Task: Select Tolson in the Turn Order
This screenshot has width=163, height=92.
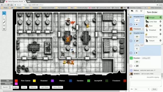Action: [x=153, y=41]
